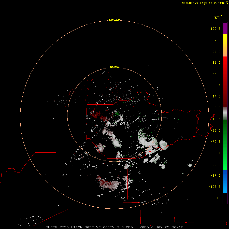
Task: Select the -109.8 velocity scale value
Action: click(214, 187)
